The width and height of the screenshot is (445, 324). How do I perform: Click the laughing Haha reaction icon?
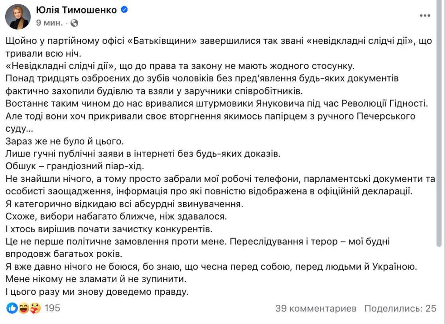click(23, 308)
